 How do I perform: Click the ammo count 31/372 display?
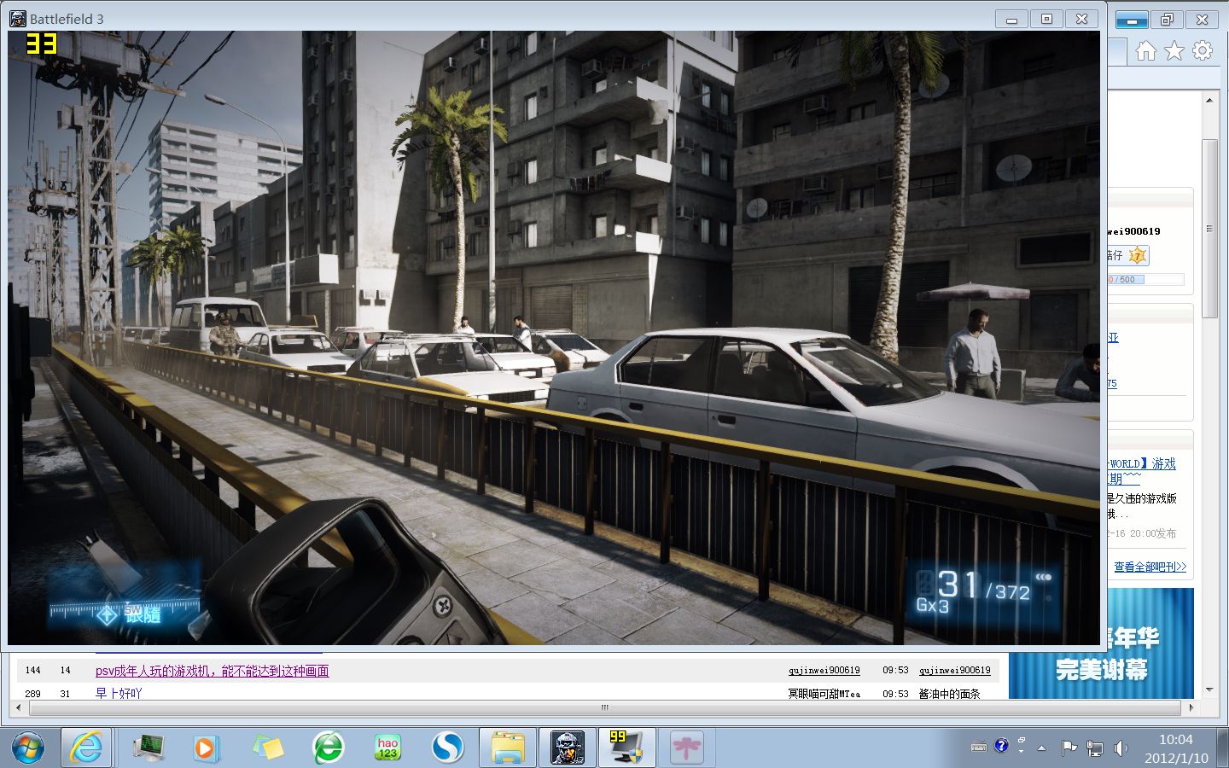click(983, 586)
